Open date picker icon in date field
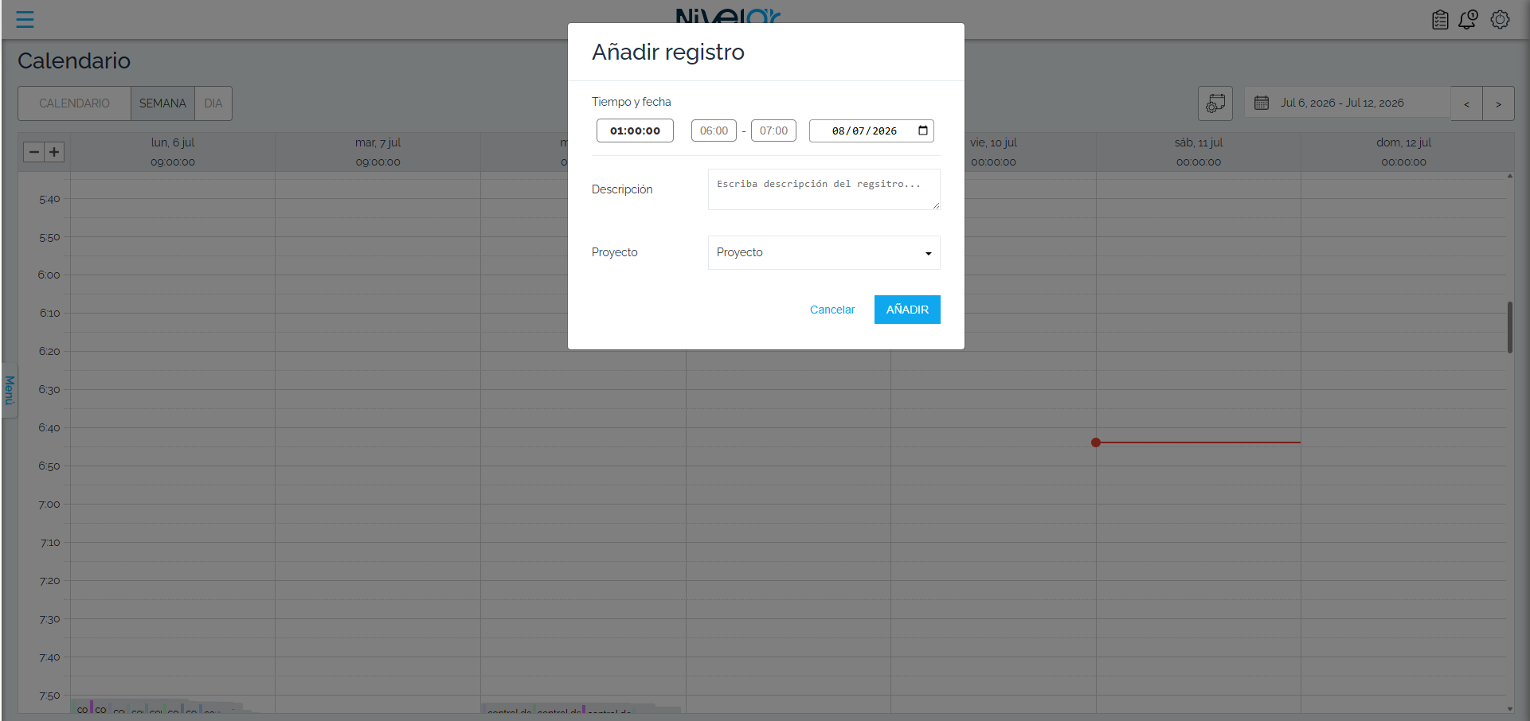This screenshot has width=1530, height=721. click(x=923, y=131)
